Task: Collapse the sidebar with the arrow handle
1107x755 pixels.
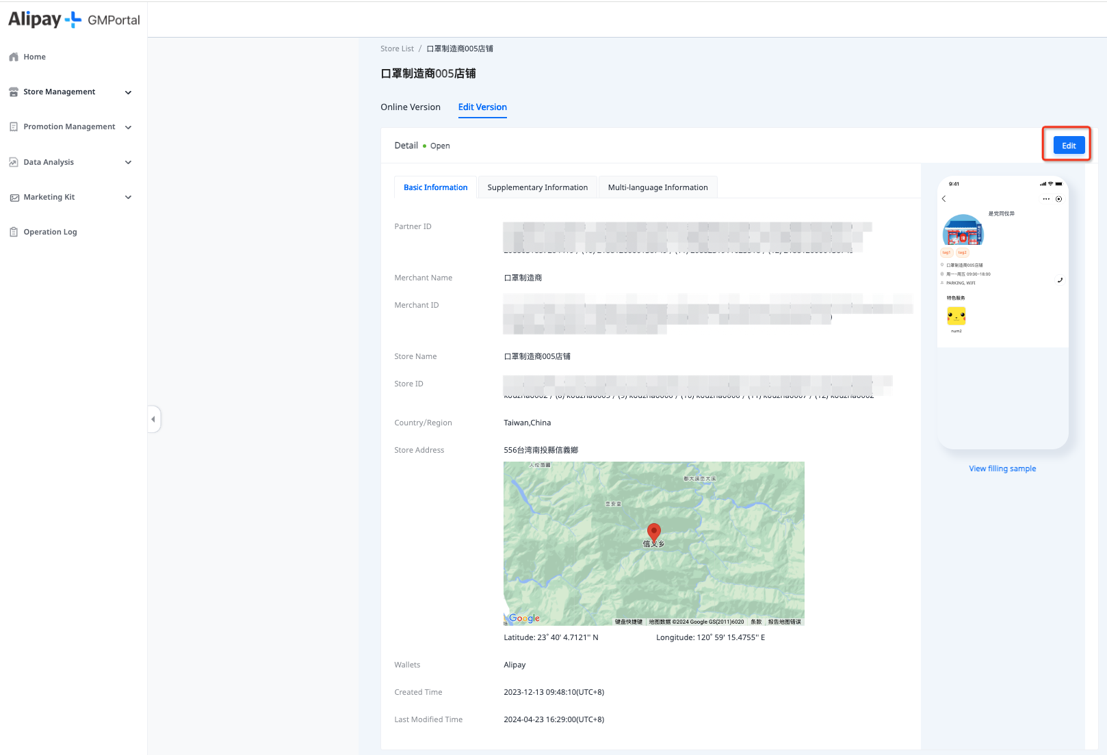Action: [x=153, y=419]
